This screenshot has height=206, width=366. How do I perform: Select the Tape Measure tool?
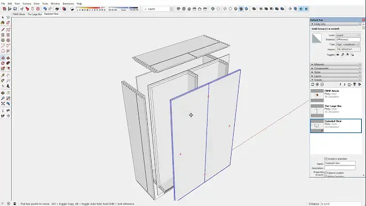(3, 75)
